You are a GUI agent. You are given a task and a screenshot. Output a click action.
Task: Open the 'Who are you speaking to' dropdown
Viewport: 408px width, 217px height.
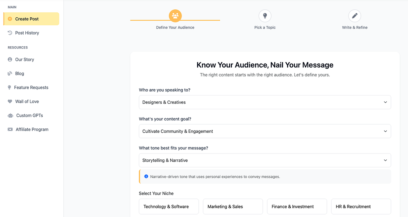point(265,102)
